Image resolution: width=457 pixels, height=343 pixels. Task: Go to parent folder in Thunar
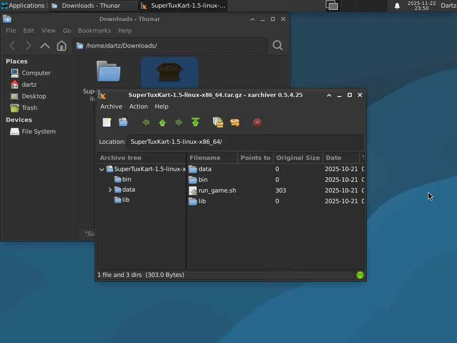[x=45, y=46]
